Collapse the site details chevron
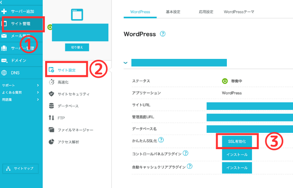 (x=126, y=63)
